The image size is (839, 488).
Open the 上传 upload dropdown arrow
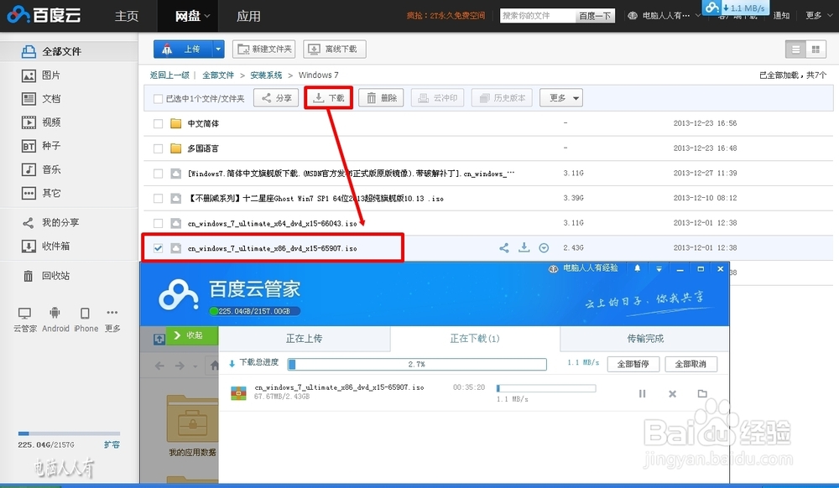coord(218,49)
